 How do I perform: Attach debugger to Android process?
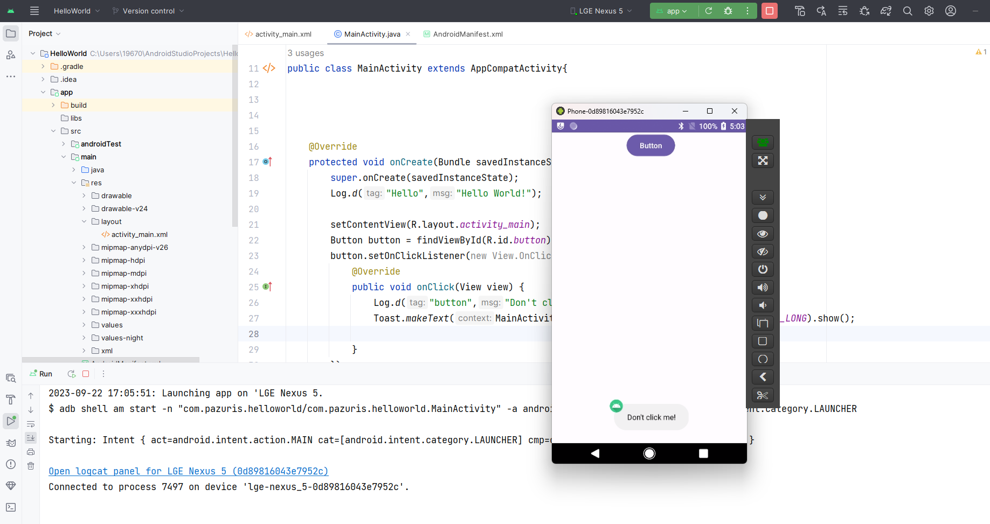864,11
